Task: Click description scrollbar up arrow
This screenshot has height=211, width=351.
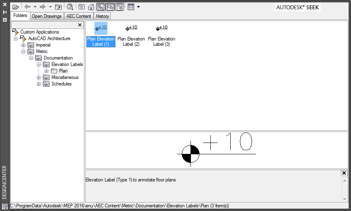Action: (x=345, y=181)
